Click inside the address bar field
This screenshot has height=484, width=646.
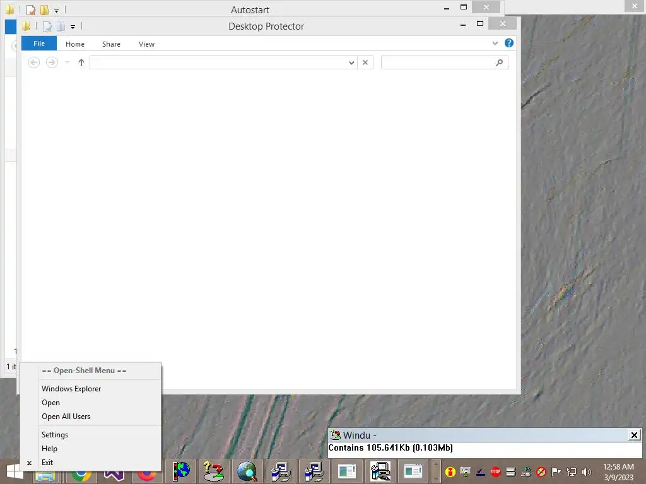coord(218,62)
